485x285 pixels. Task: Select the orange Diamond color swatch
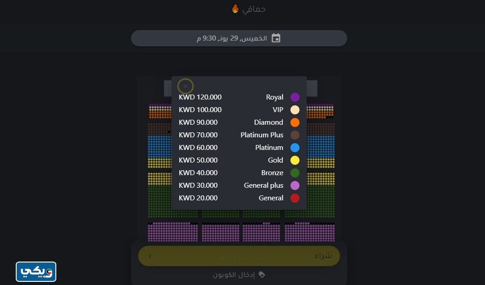click(295, 122)
